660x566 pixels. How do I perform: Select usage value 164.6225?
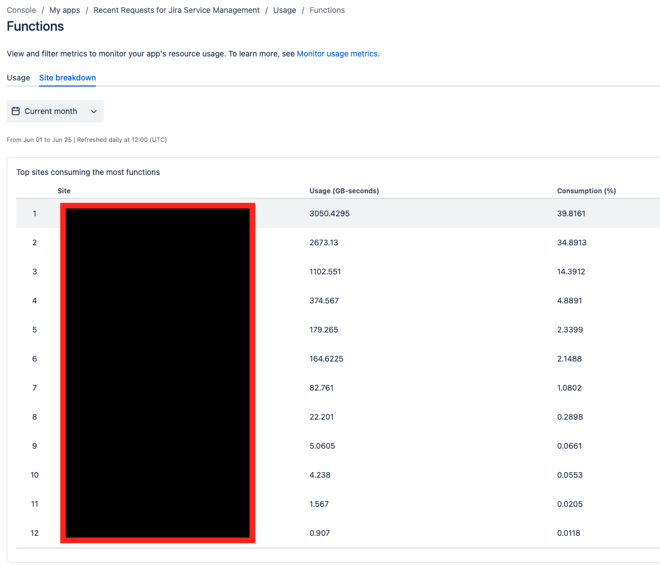[326, 359]
